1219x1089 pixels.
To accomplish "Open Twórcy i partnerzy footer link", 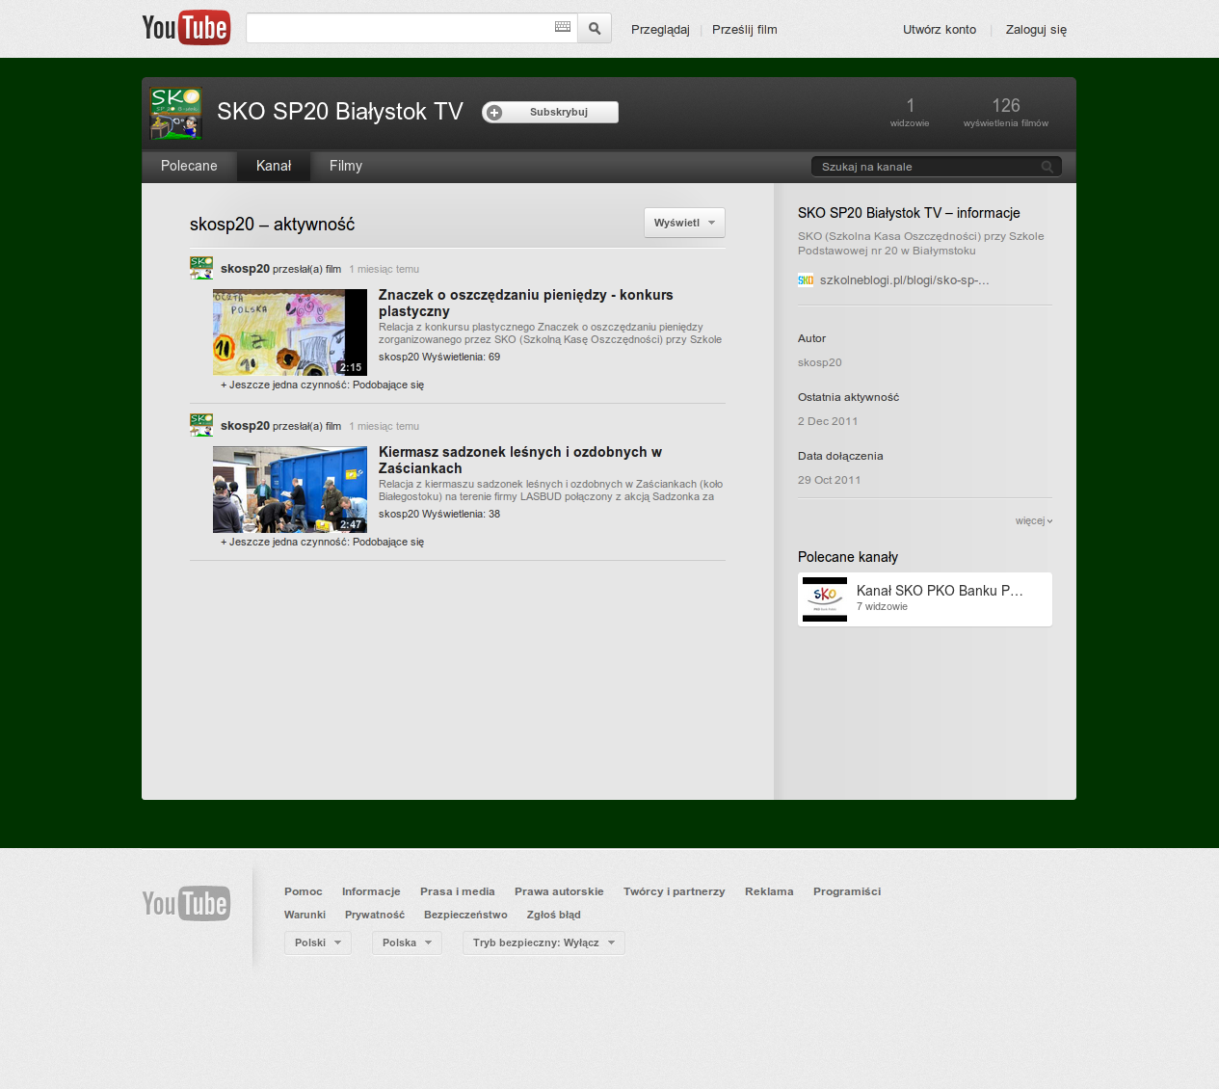I will [x=675, y=891].
